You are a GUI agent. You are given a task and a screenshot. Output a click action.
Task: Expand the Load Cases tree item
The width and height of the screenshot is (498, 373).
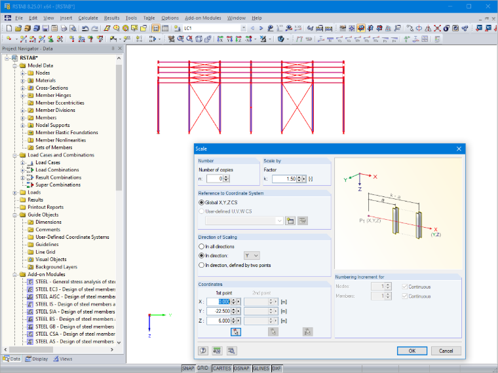tap(22, 162)
